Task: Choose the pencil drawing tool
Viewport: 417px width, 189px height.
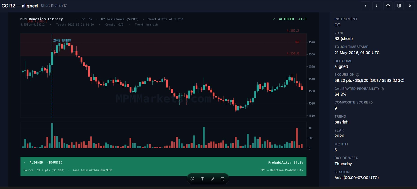Action: pos(212,179)
